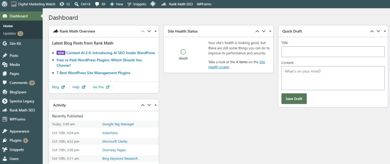This screenshot has height=164, width=390.
Task: Click the Comments icon in the sidebar
Action: tap(5, 83)
